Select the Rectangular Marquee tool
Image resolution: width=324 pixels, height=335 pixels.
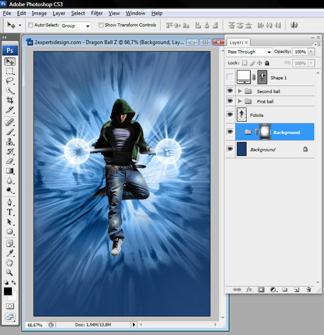[x=10, y=71]
